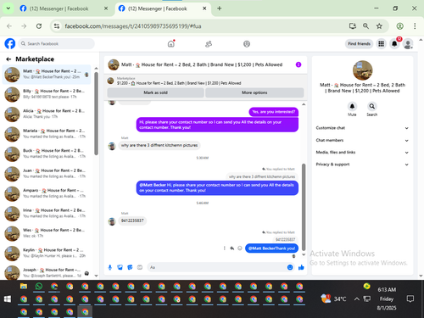Reload the page in Chrome

39,26
